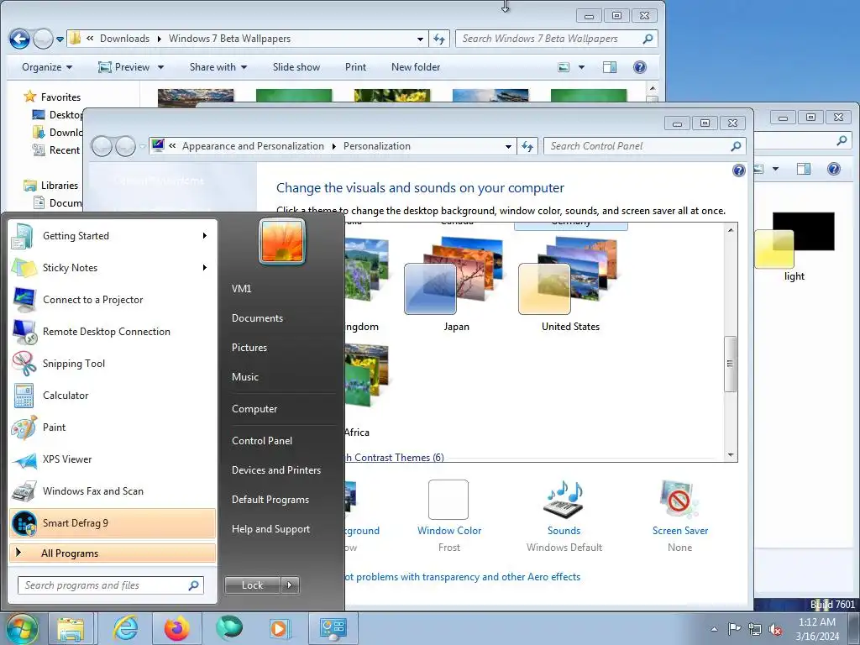Click the network tray icon
This screenshot has height=645, width=860.
[x=755, y=629]
